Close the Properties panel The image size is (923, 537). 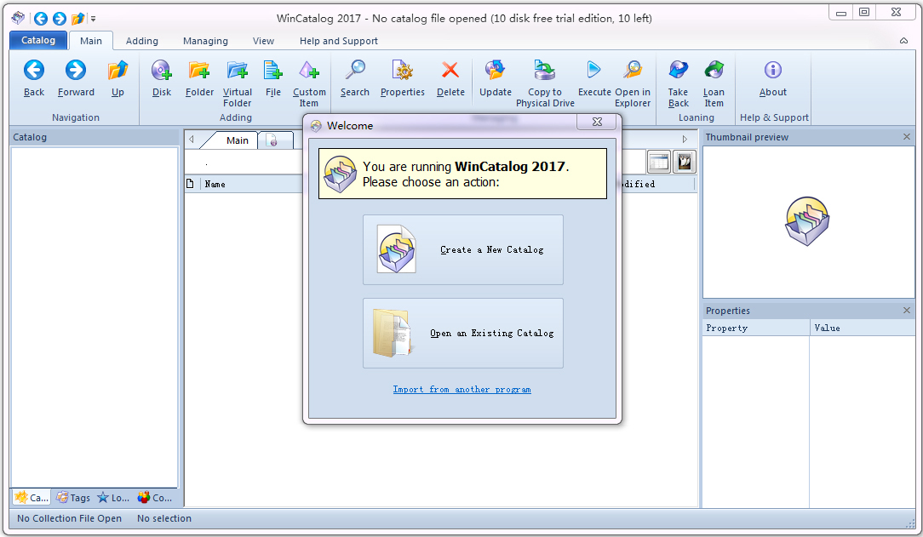(x=907, y=310)
